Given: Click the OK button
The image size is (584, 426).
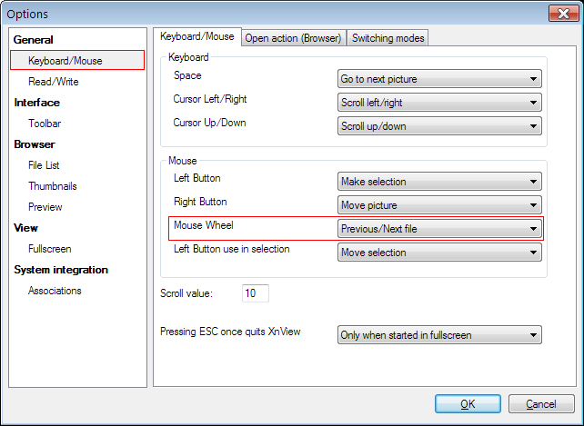Looking at the screenshot, I should 468,404.
